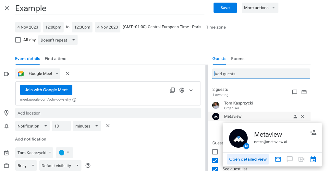Switch to the Guests tab
This screenshot has width=331, height=171.
(219, 59)
